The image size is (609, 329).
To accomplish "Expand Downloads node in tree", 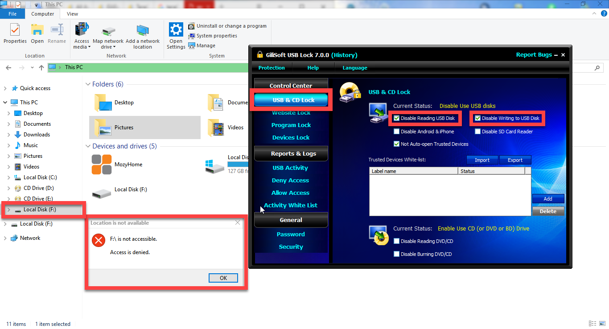I will (9, 135).
